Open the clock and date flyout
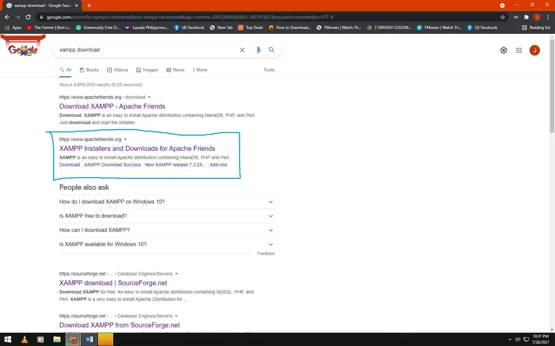 click(540, 340)
